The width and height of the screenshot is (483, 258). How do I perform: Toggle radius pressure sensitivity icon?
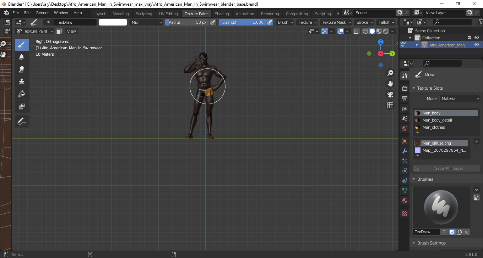click(213, 22)
